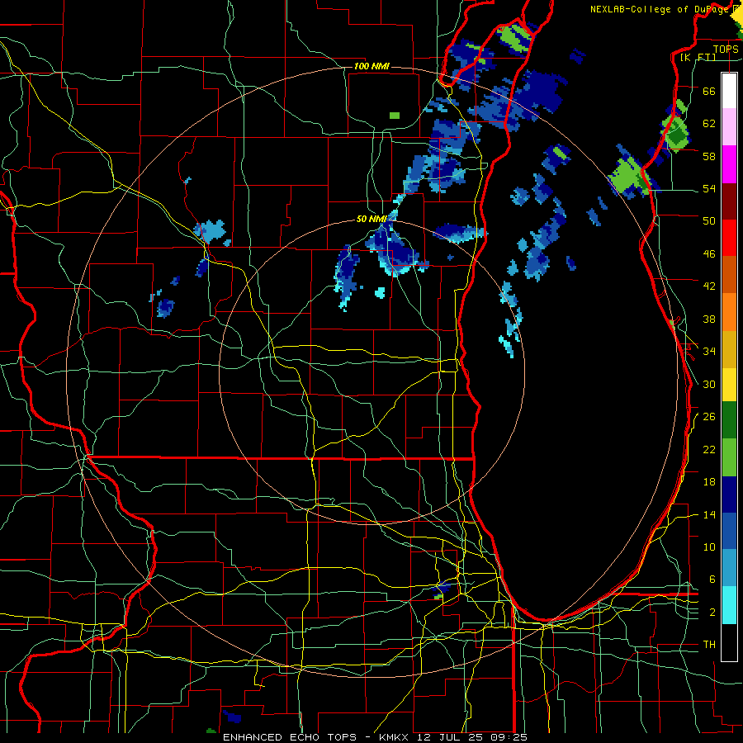Select the 14 scale label

[x=709, y=514]
